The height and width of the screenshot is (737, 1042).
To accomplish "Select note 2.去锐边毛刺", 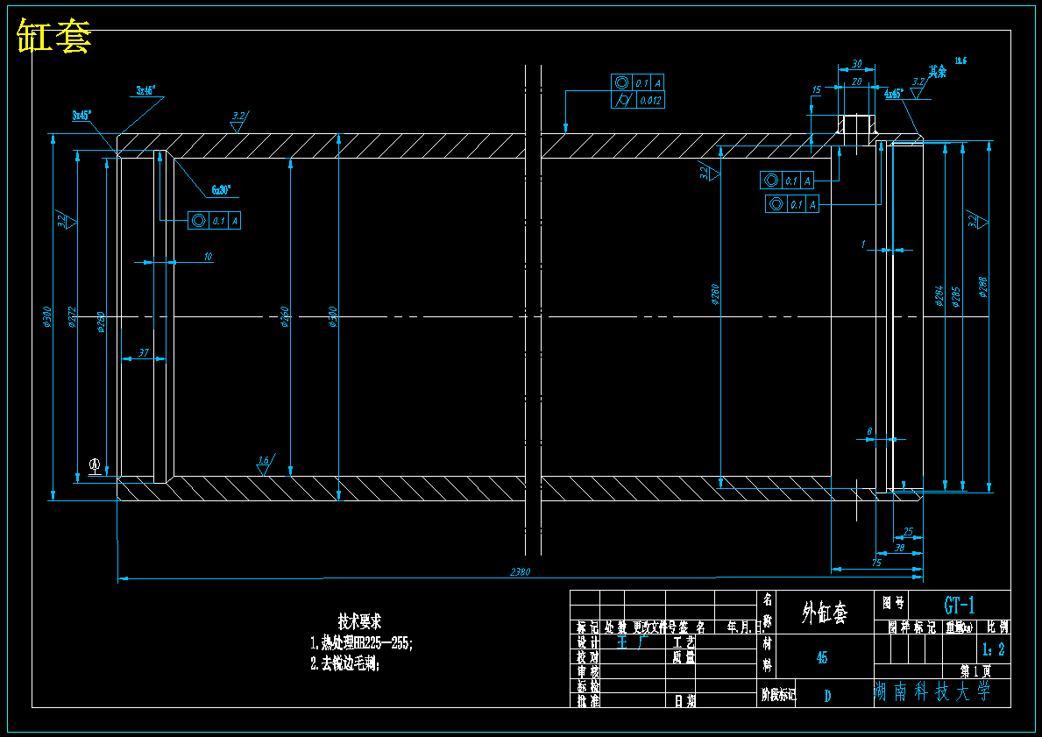I will (345, 663).
